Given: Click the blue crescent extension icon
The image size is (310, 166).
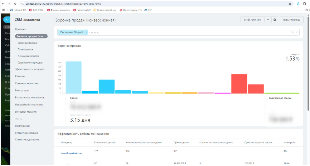Looking at the screenshot, I should 298,4.
